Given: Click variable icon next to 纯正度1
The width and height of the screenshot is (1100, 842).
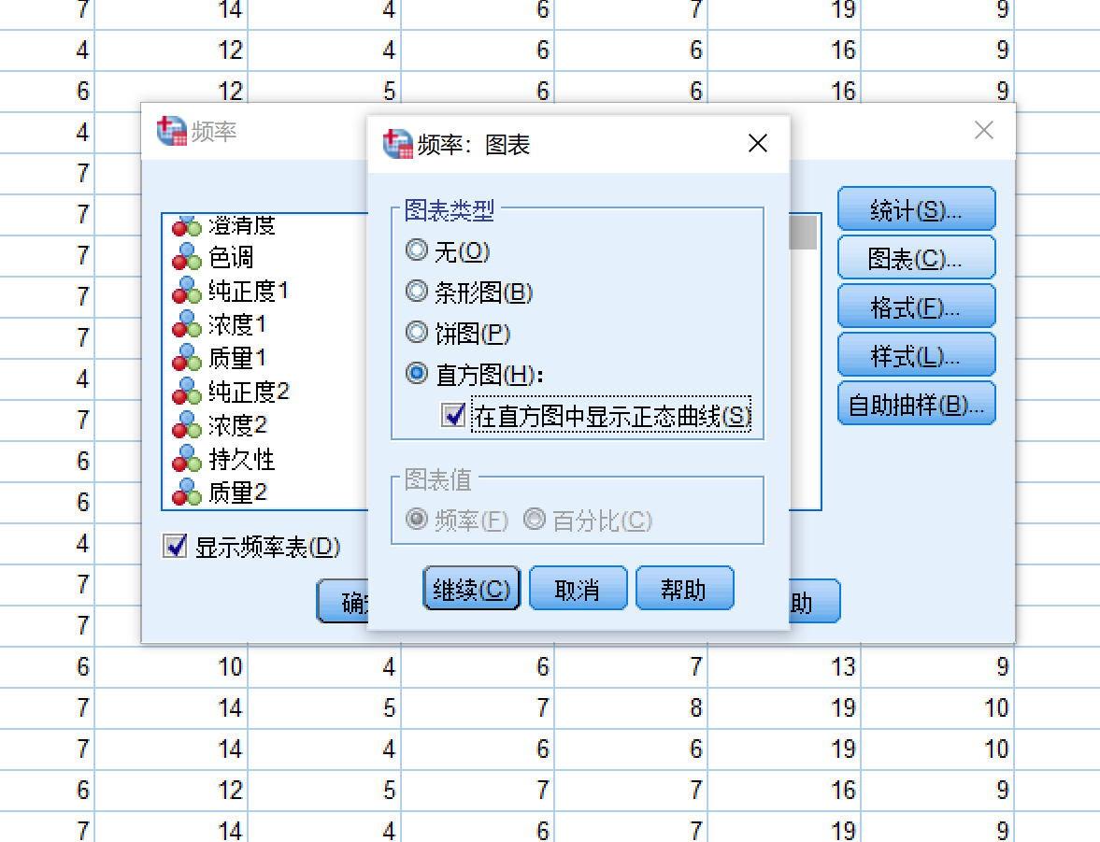Looking at the screenshot, I should click(187, 291).
